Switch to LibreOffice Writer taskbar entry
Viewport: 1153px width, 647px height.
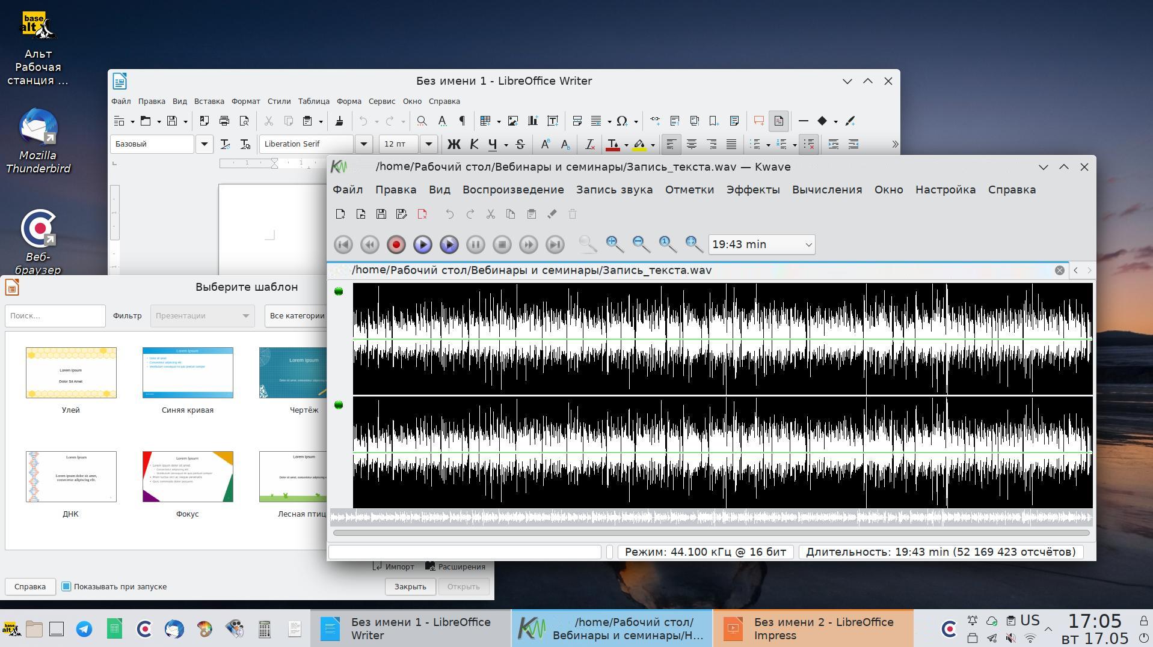click(410, 628)
